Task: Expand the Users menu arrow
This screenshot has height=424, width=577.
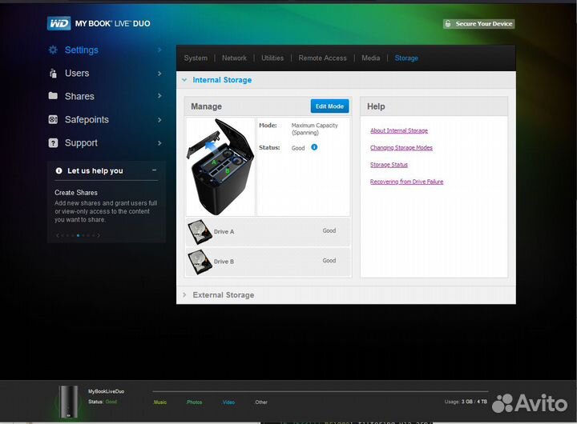Action: click(x=159, y=74)
